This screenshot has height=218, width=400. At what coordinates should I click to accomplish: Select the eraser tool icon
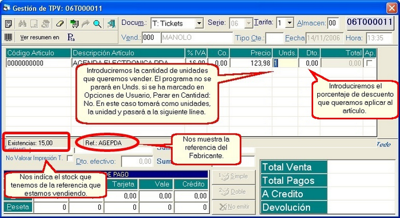60,24
